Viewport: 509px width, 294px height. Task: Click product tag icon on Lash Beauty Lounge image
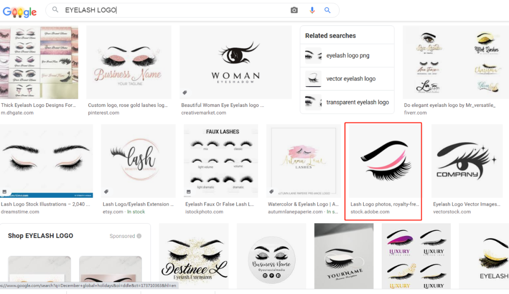(106, 192)
